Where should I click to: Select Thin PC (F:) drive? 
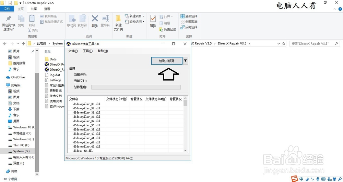[x=19, y=145]
